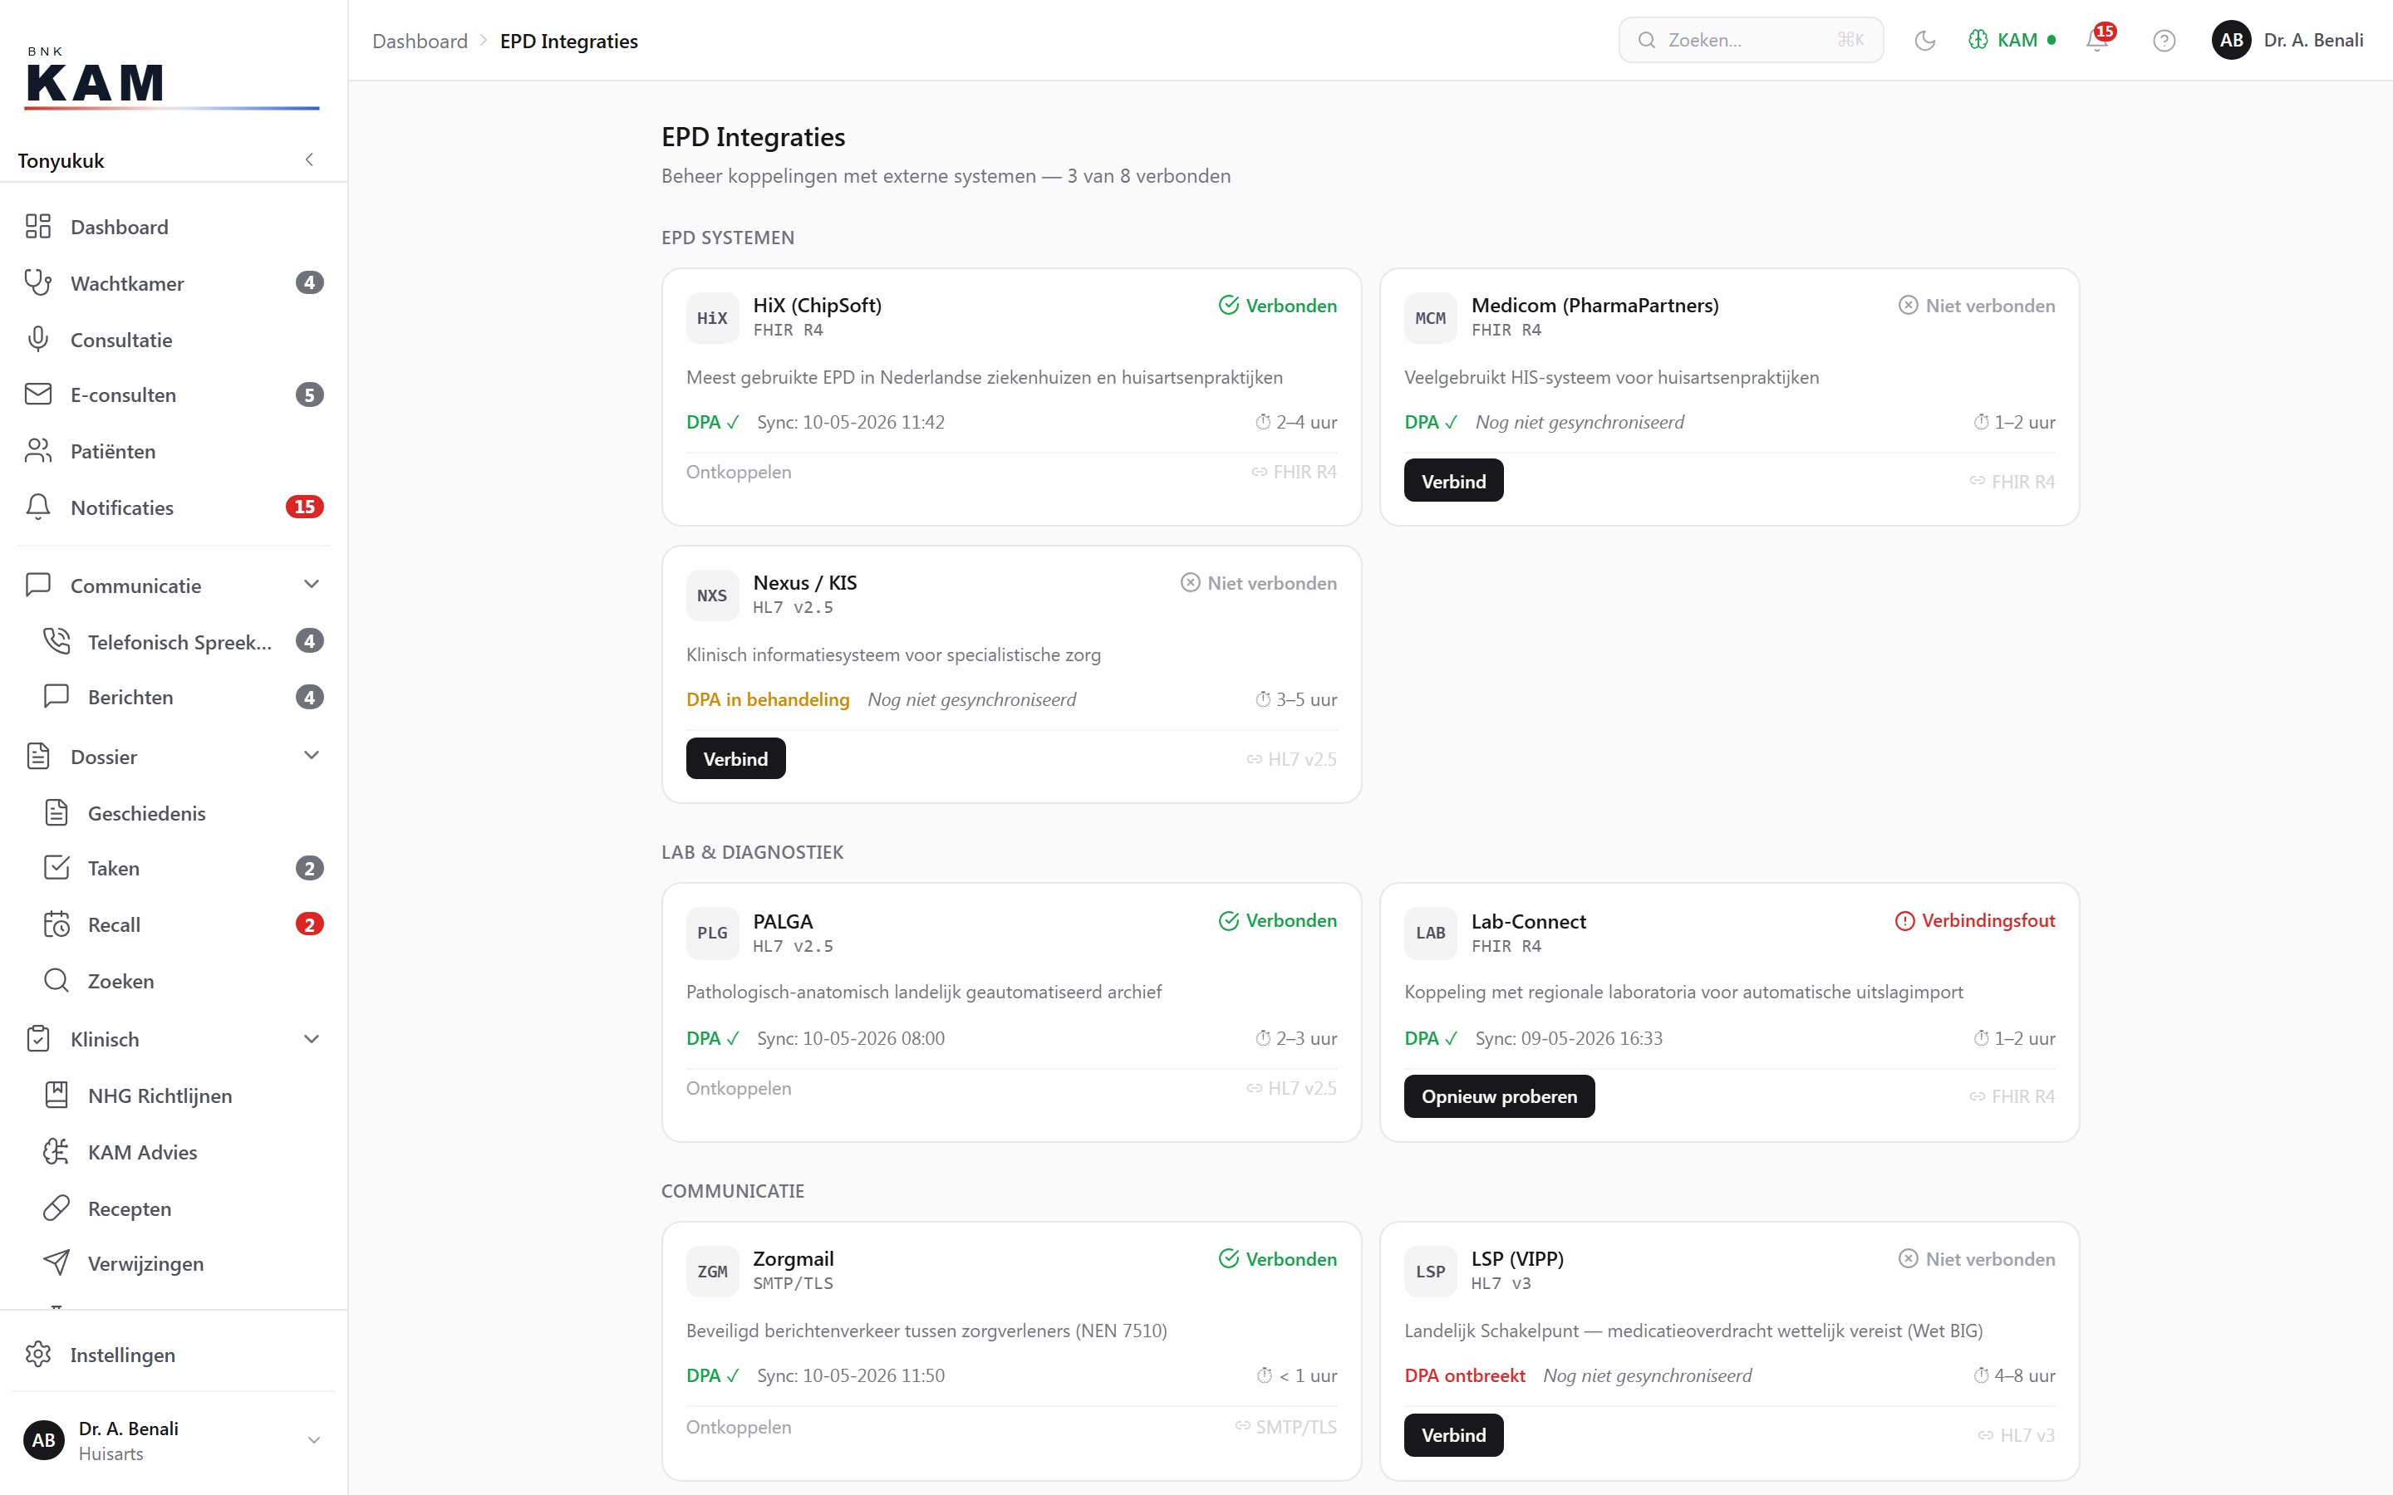Click Ontkoppelen on the HiX (ChipSoft) card

point(739,472)
